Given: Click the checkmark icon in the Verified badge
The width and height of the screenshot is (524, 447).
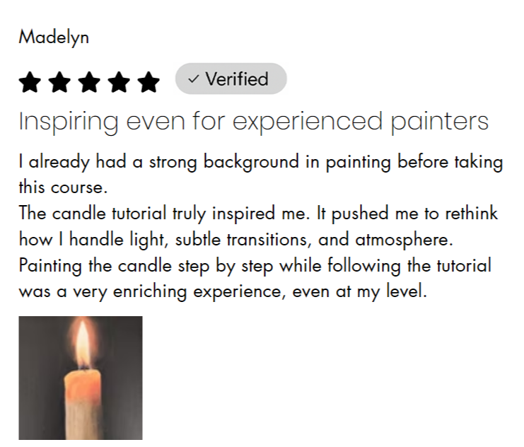Looking at the screenshot, I should (193, 79).
